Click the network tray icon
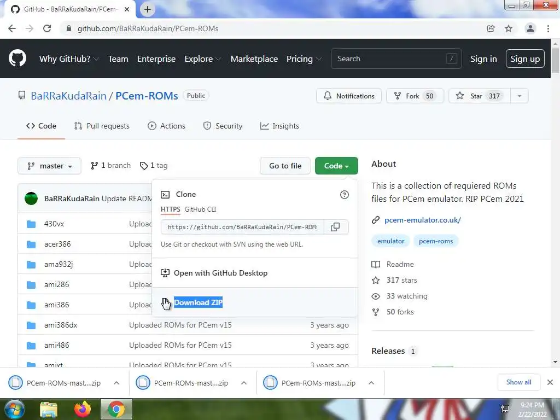Viewport: 560px width, 420px height. click(505, 409)
